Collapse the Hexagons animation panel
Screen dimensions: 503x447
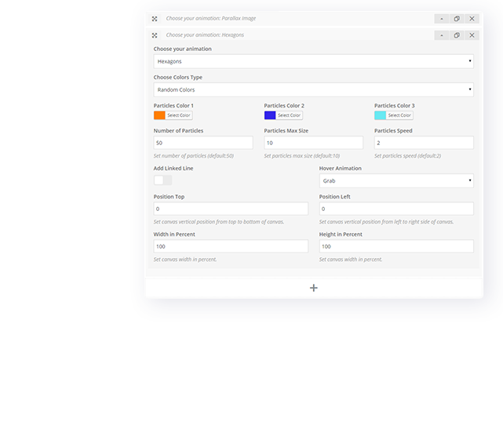[x=442, y=35]
